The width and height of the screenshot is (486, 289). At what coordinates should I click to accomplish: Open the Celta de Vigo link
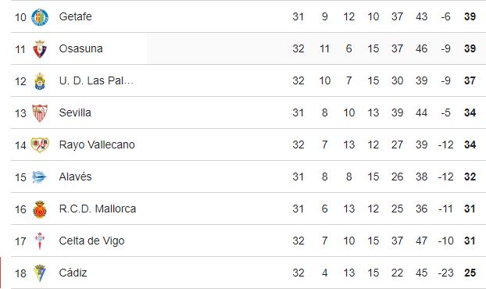tap(91, 241)
